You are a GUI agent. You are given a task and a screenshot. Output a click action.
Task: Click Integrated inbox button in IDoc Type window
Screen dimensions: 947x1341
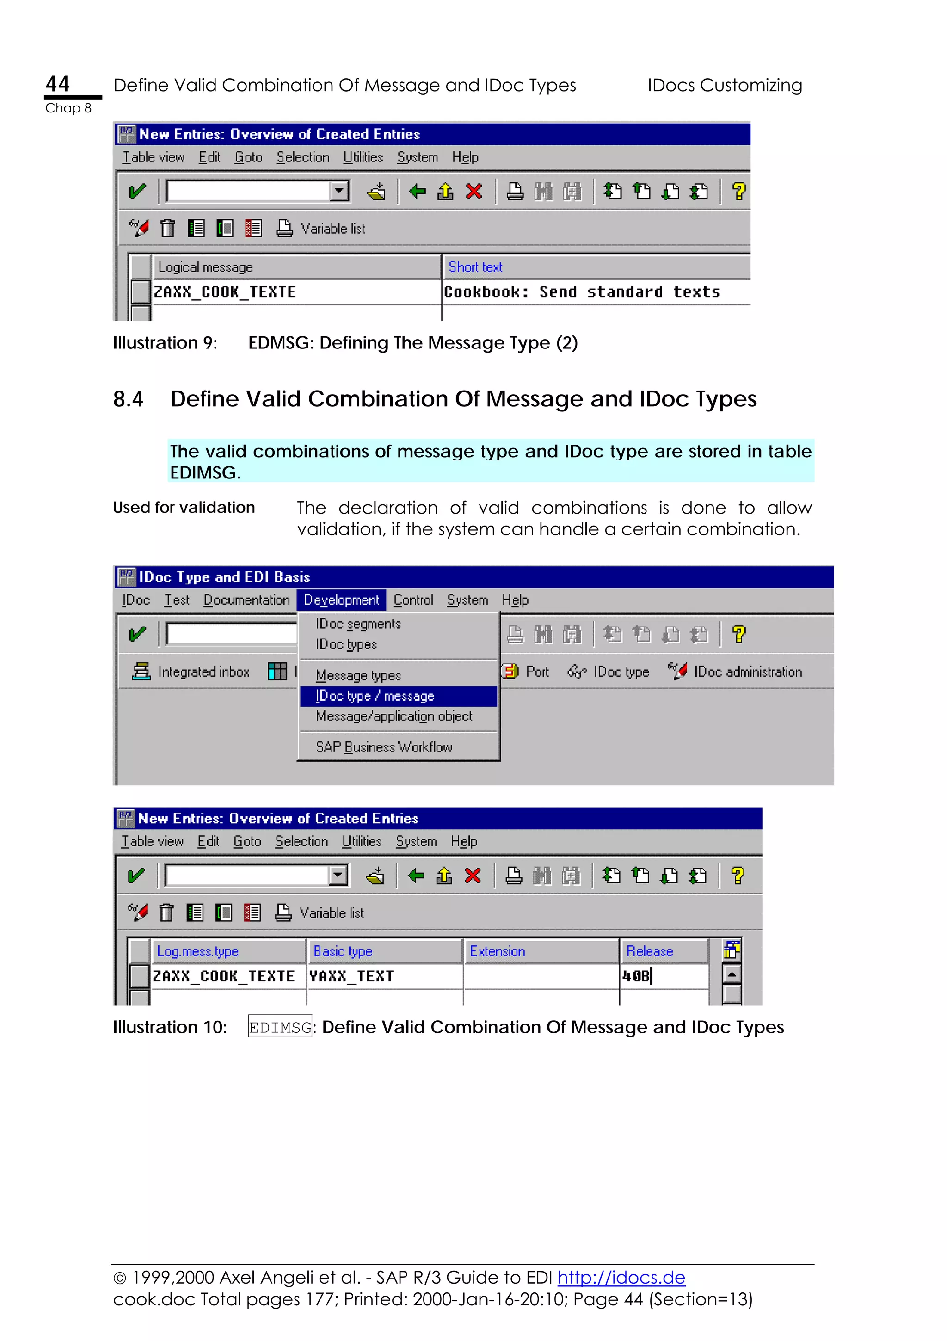tap(191, 672)
